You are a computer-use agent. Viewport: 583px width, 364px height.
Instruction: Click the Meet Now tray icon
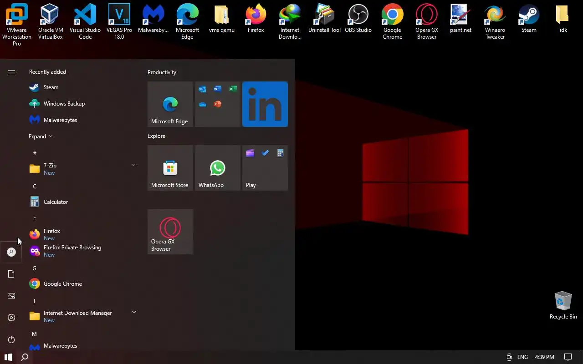(x=509, y=357)
